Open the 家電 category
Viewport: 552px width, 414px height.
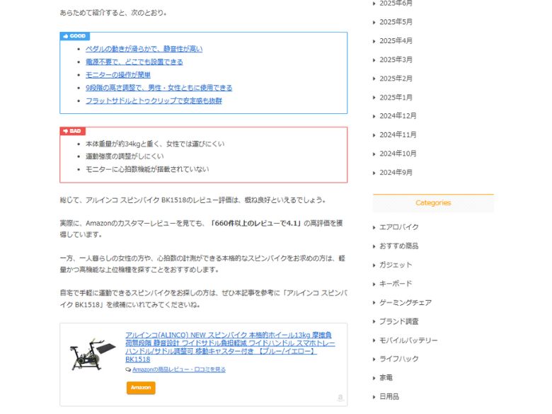(x=386, y=378)
